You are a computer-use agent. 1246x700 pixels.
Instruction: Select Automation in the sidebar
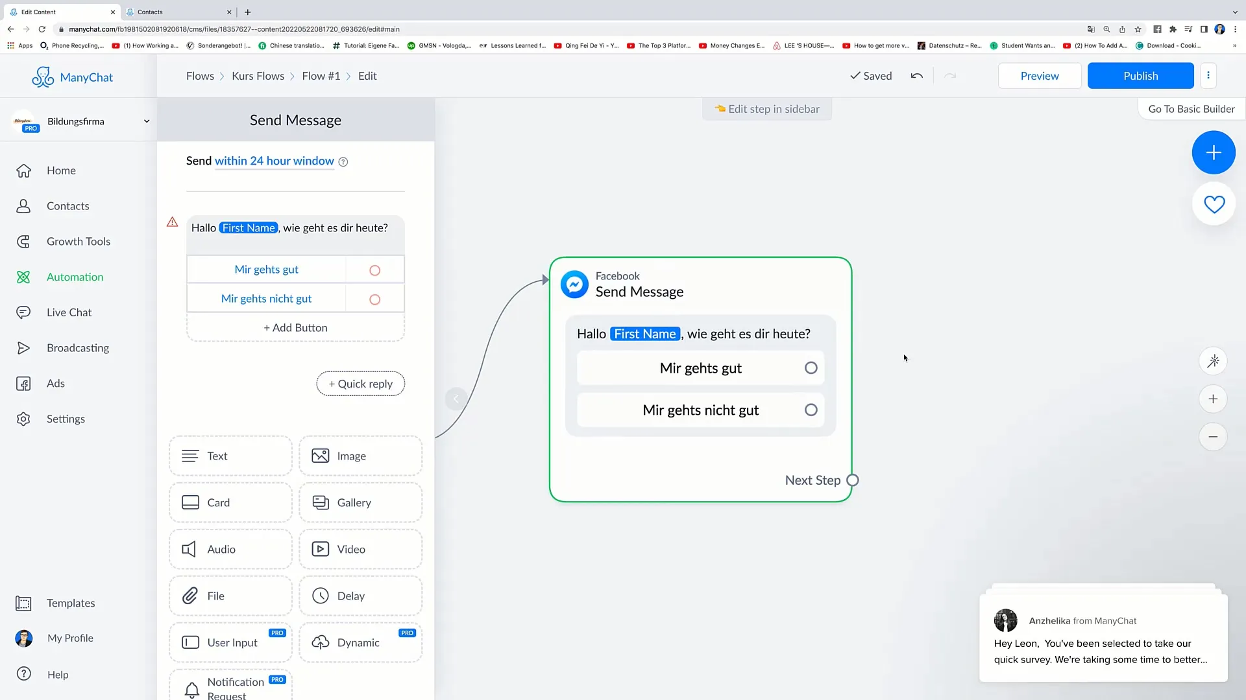pyautogui.click(x=75, y=277)
